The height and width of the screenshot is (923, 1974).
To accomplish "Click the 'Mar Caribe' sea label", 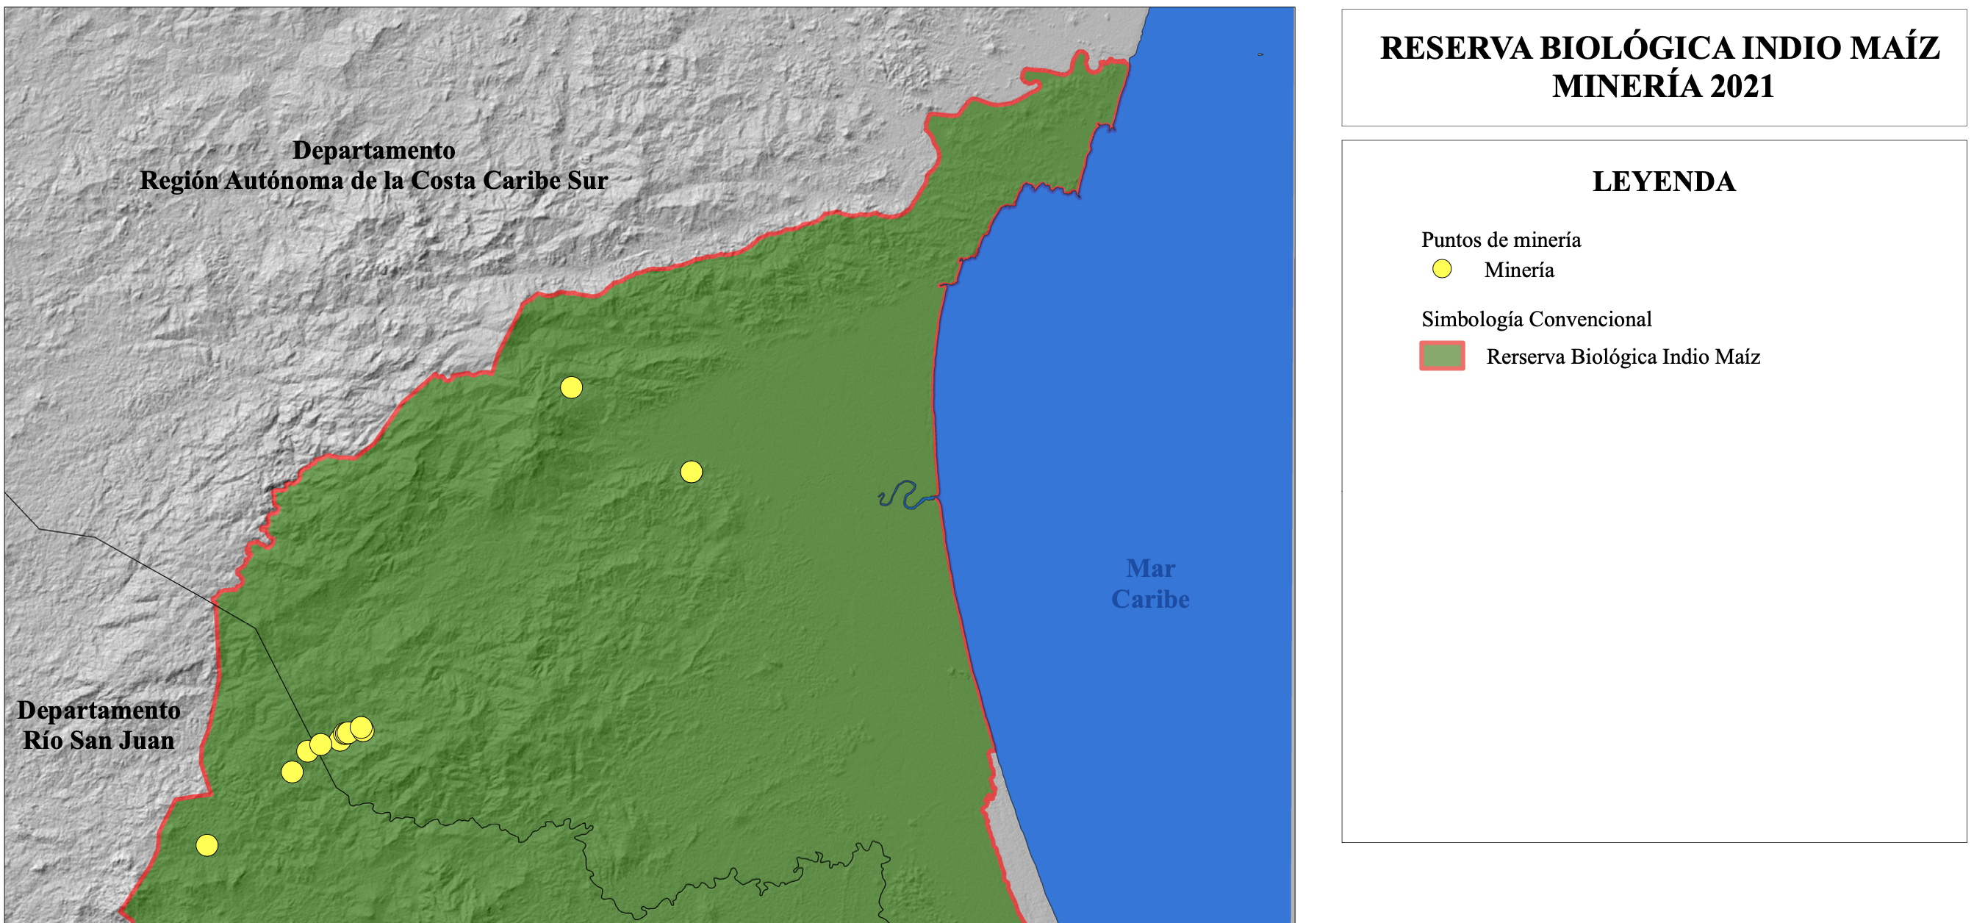I will pos(1150,583).
